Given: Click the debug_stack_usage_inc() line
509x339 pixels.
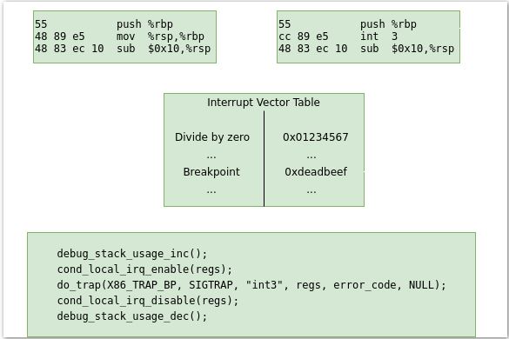Looking at the screenshot, I should pos(131,253).
